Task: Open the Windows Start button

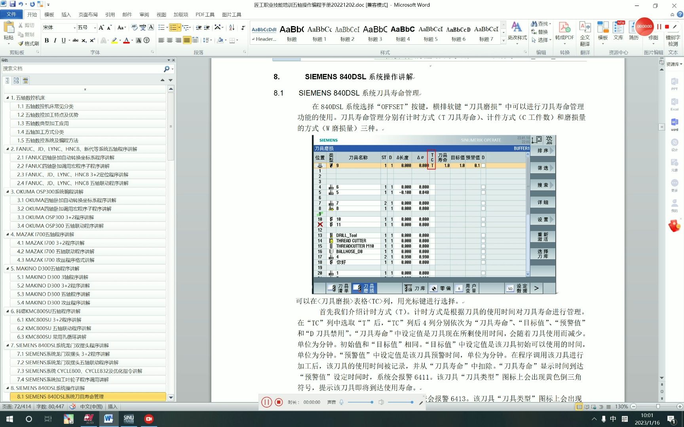Action: pyautogui.click(x=9, y=419)
